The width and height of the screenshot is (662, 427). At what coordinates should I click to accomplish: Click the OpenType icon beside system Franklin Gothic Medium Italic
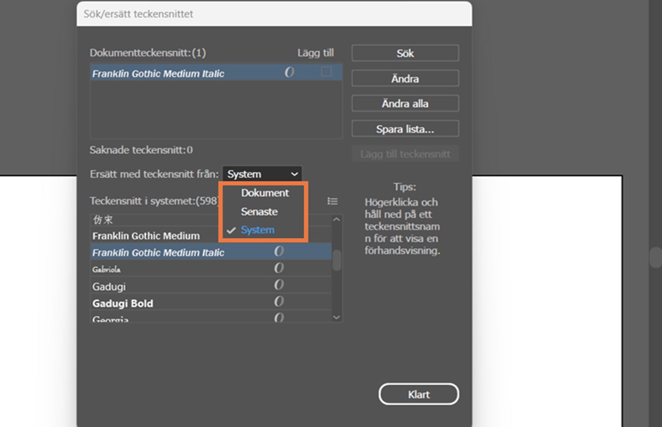279,251
